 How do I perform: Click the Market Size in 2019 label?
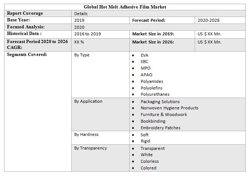coord(153,34)
